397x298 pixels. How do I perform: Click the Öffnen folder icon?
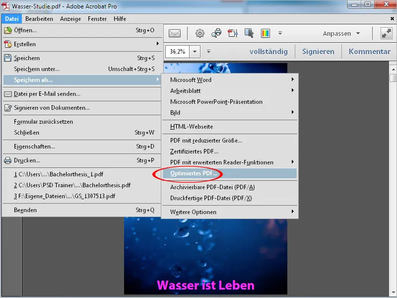point(8,30)
